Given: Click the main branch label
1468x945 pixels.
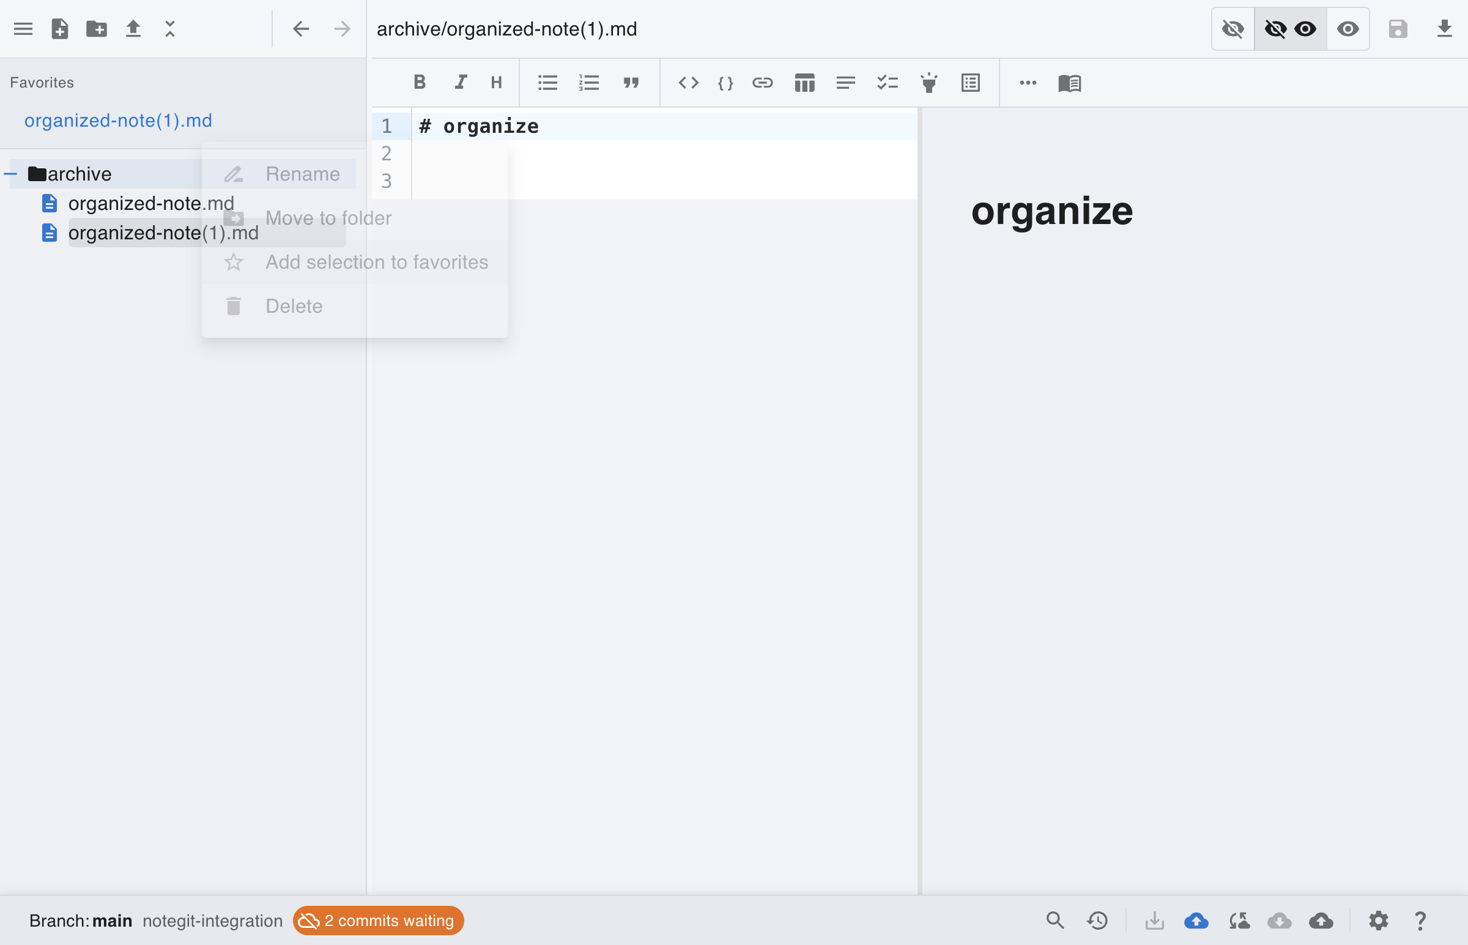Looking at the screenshot, I should (x=112, y=921).
